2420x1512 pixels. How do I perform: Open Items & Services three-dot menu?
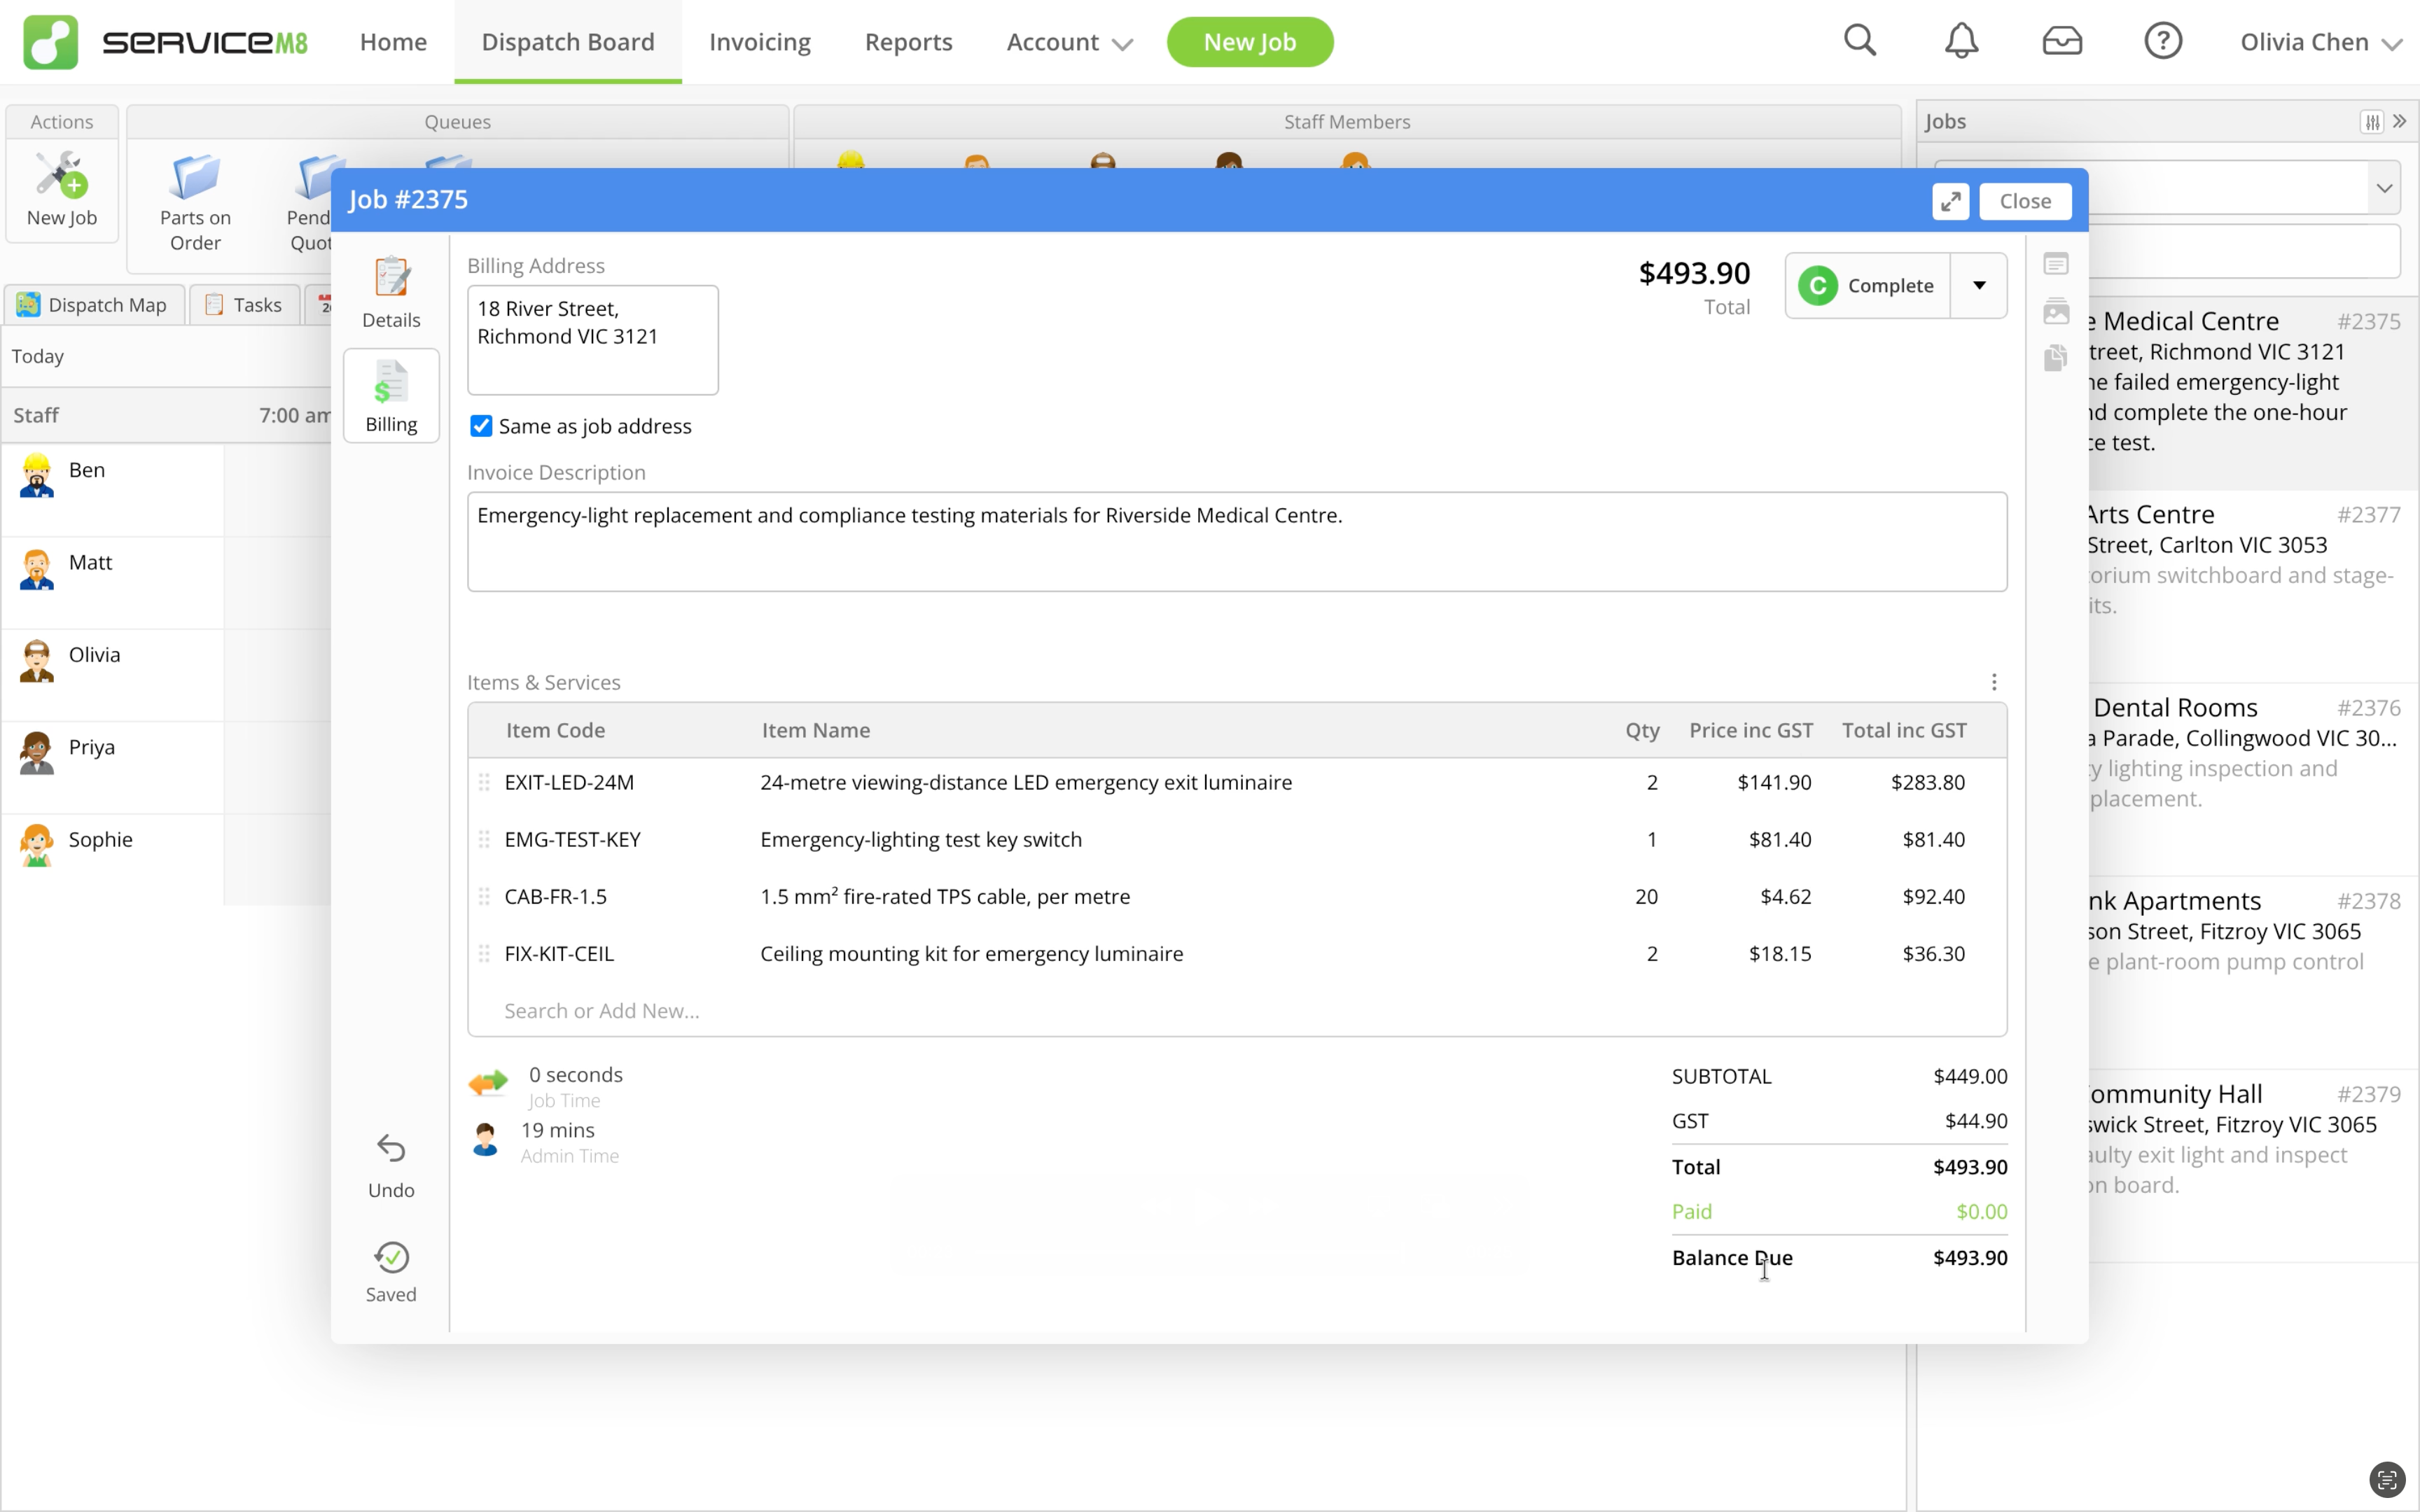(x=1993, y=682)
